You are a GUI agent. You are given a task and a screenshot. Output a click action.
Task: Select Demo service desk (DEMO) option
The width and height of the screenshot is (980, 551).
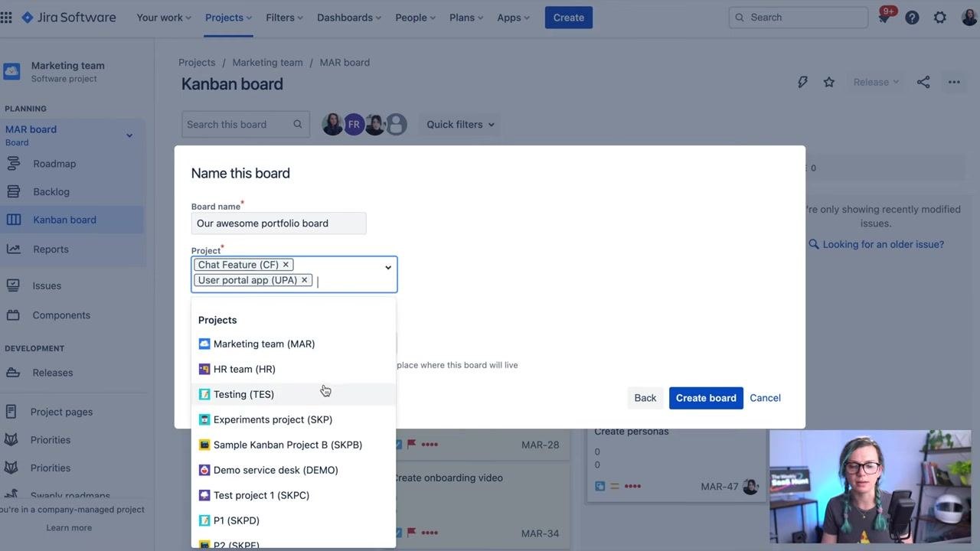[293, 470]
